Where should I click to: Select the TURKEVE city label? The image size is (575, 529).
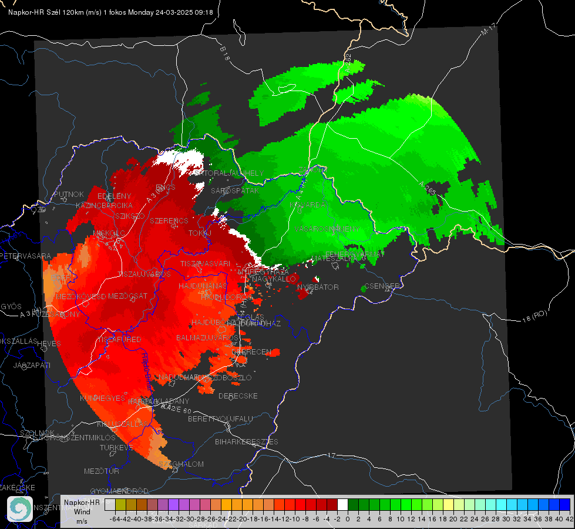point(117,447)
